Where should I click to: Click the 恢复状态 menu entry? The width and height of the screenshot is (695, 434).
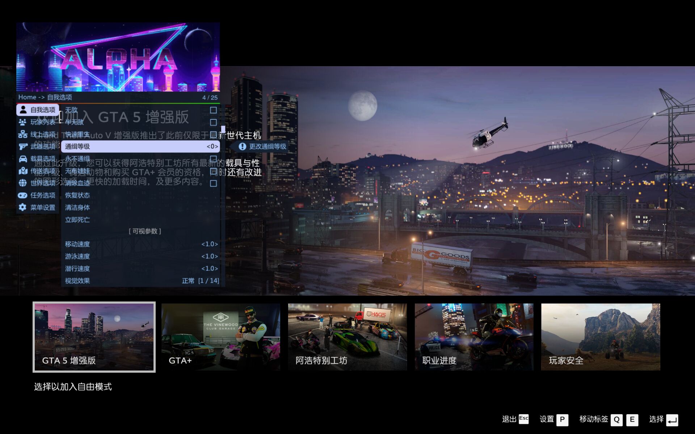77,195
